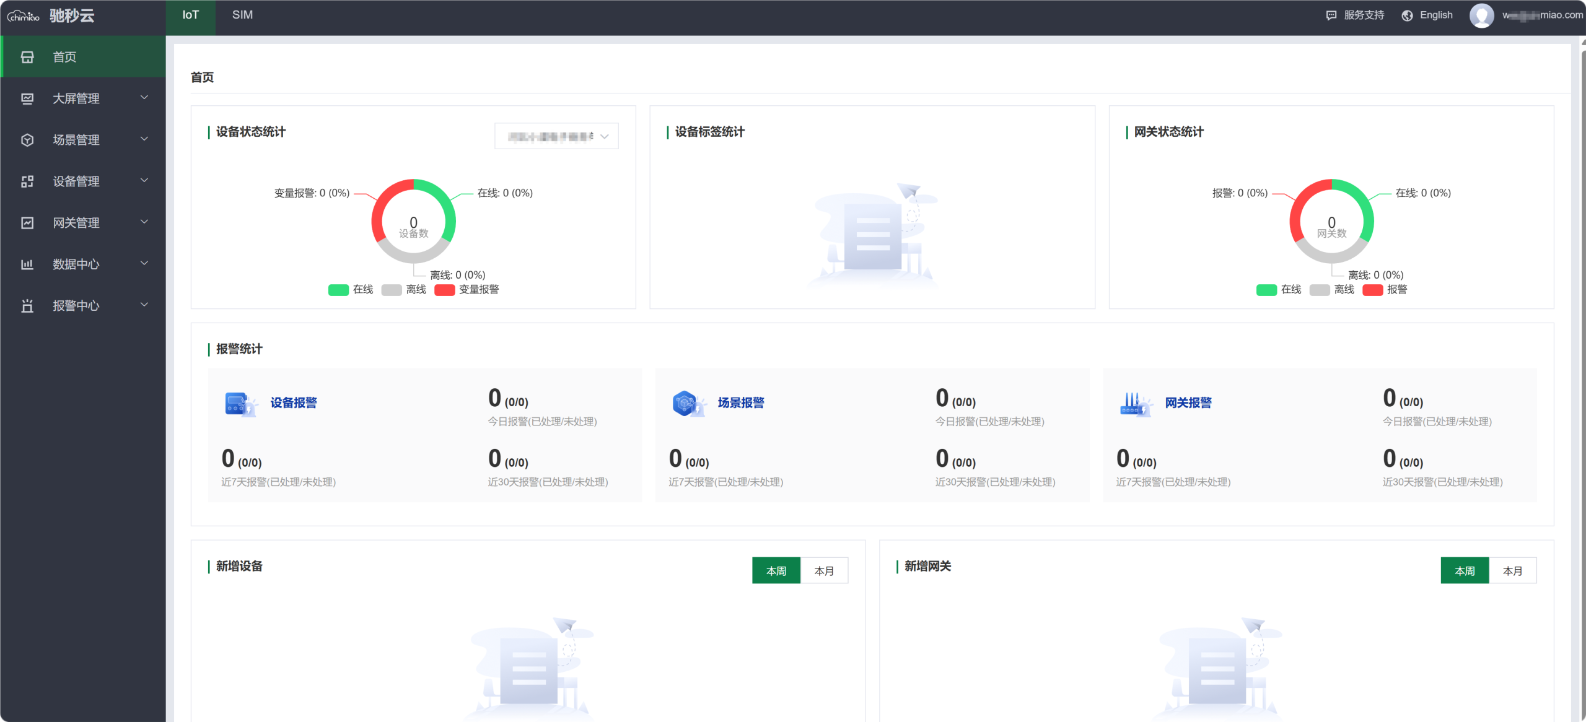
Task: Click the home icon in sidebar
Action: pyautogui.click(x=27, y=57)
